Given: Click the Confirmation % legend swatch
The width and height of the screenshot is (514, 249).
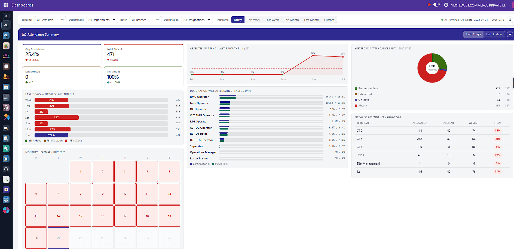Looking at the screenshot, I should click(x=191, y=164).
